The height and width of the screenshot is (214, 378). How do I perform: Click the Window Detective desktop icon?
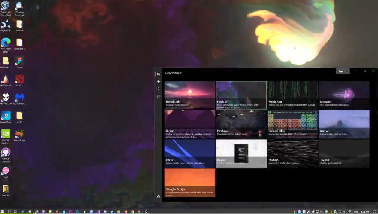[x=19, y=8]
